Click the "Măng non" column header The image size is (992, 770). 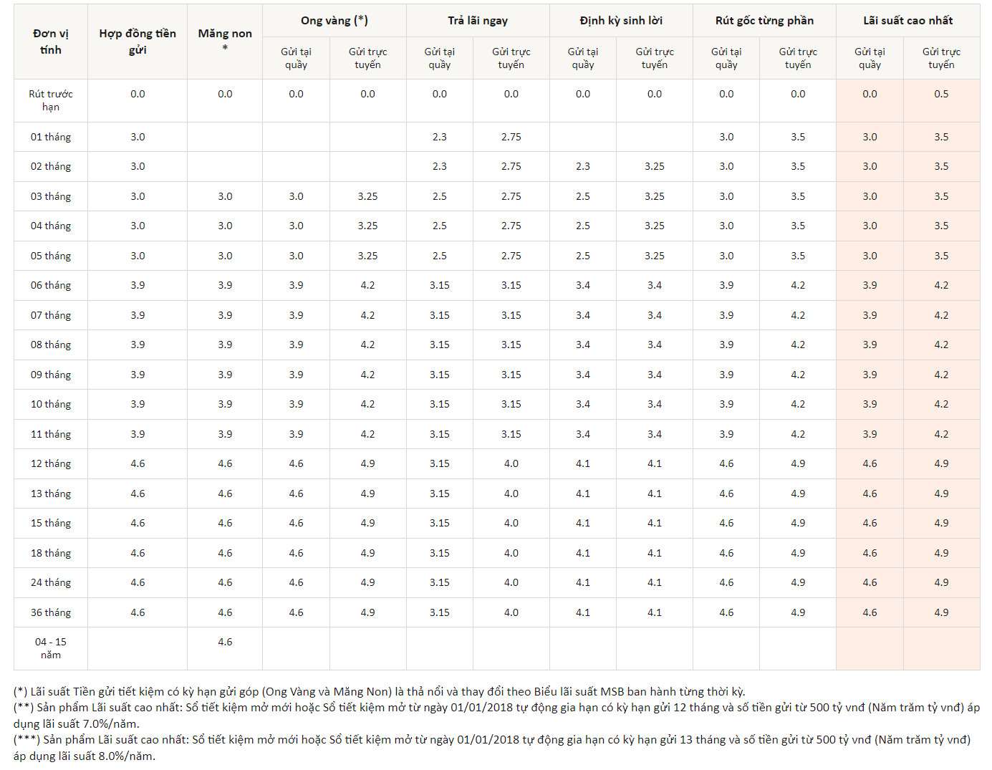(x=225, y=34)
